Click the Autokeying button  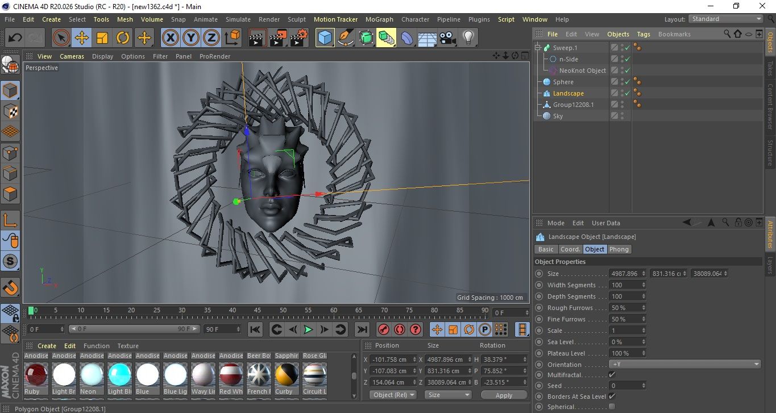400,329
